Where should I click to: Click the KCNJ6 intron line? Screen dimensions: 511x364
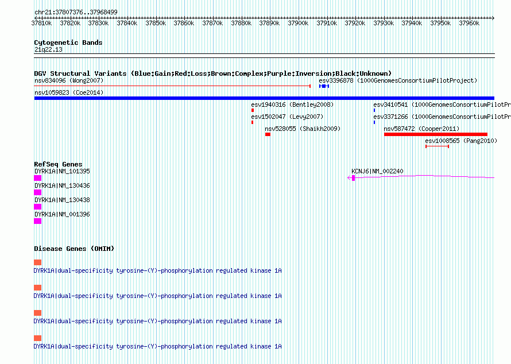pos(425,176)
